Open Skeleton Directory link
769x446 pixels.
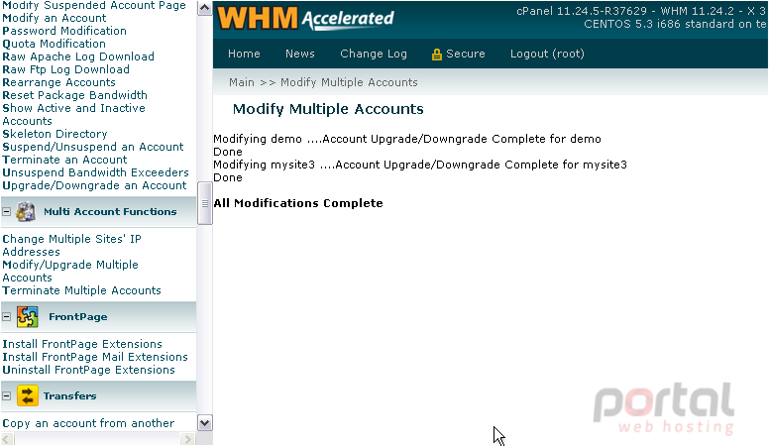[55, 134]
